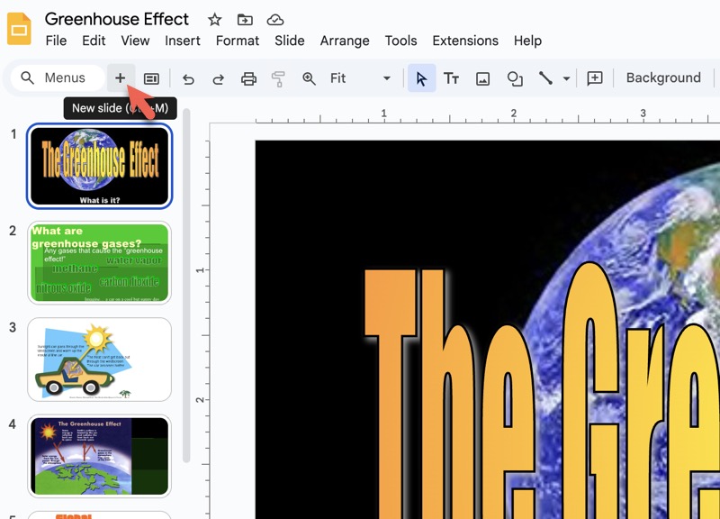Screen dimensions: 720x519
Task: Click the Greenhouse Effect document title
Action: coord(117,19)
